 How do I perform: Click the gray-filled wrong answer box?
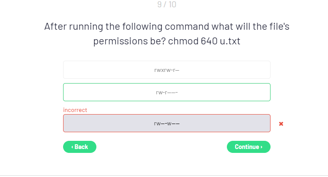point(166,123)
